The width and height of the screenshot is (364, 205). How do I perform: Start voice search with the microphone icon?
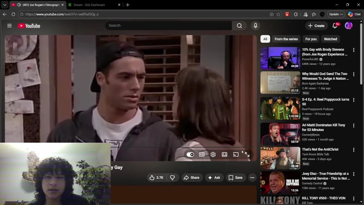255,26
